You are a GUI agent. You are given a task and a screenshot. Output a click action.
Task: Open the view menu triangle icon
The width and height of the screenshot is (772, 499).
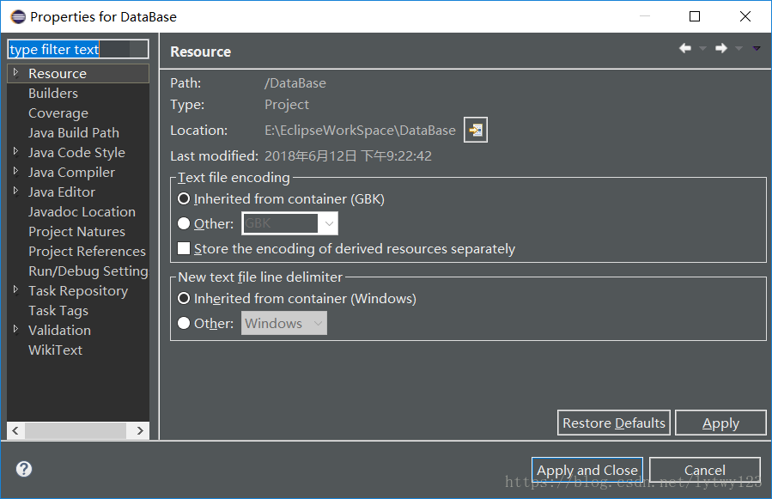click(x=756, y=49)
